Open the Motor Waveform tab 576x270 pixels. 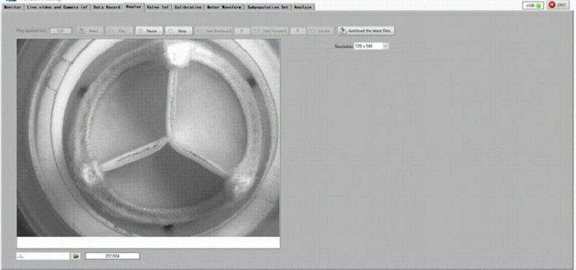pos(225,7)
